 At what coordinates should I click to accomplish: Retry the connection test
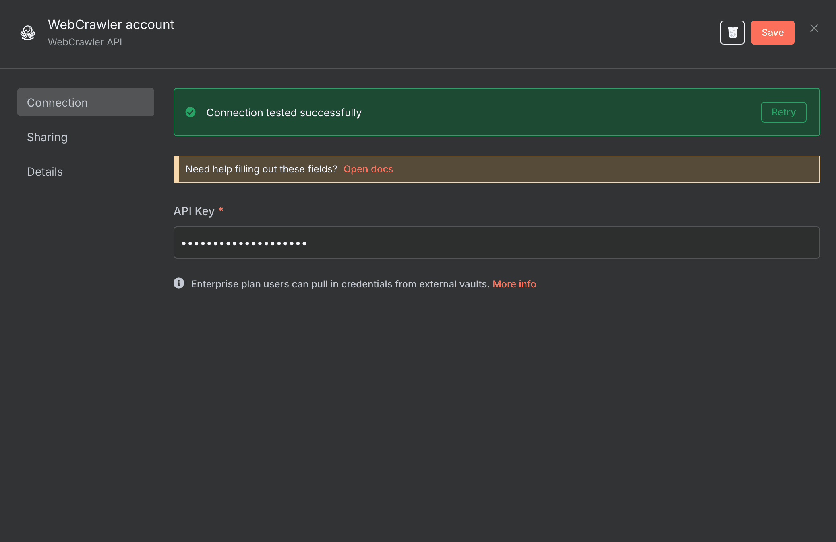pos(783,112)
